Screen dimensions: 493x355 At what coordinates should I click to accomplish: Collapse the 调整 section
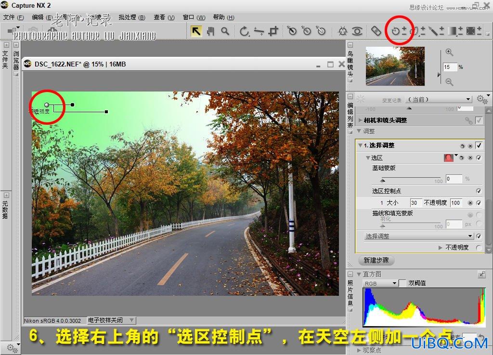[359, 131]
